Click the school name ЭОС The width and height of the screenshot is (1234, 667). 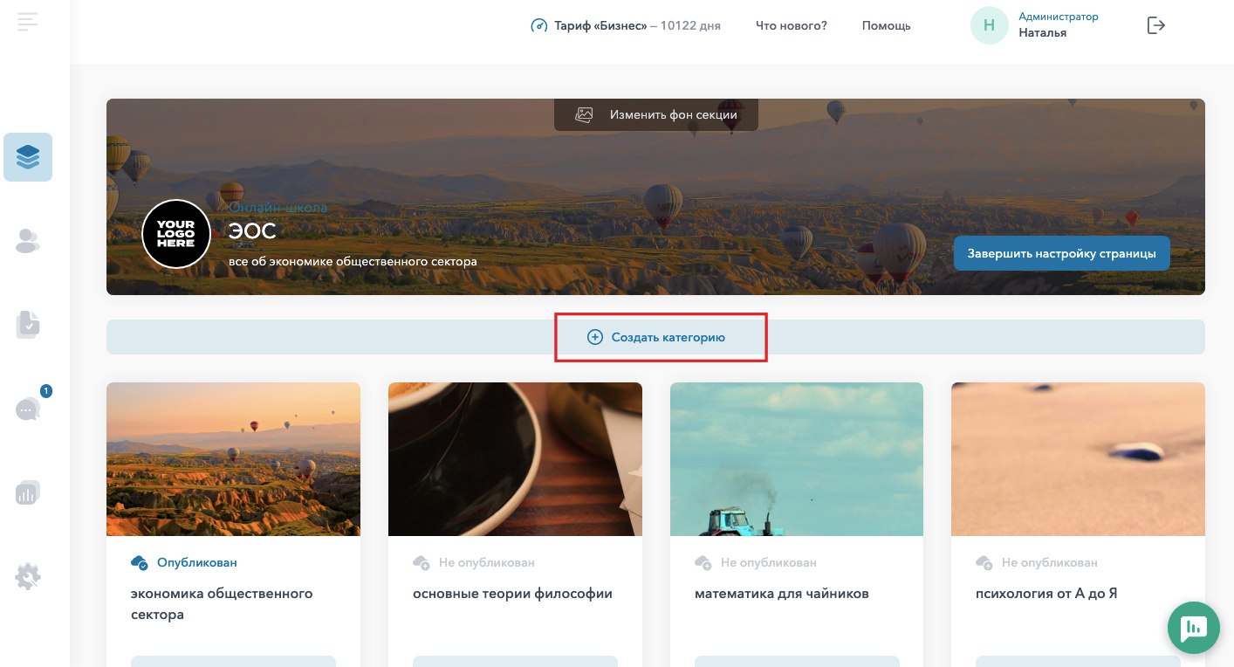252,231
